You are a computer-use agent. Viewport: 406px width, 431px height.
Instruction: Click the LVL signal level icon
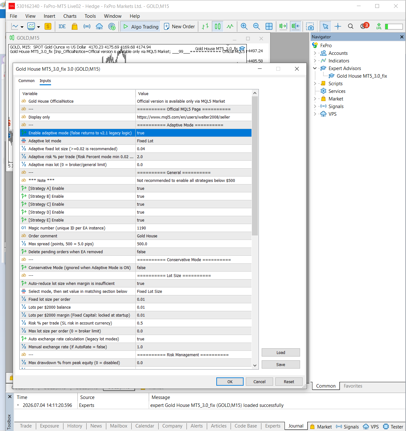[379, 27]
